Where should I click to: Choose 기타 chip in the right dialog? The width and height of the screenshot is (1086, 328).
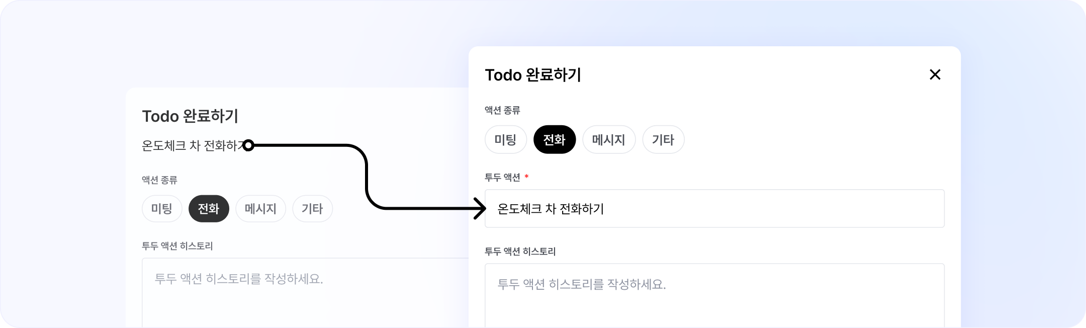tap(663, 139)
